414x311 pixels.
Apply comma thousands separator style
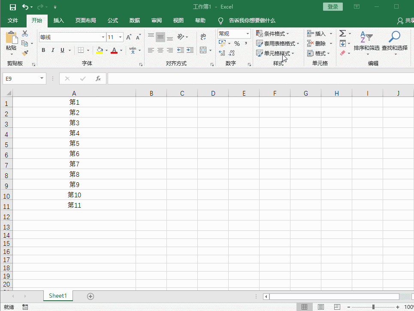(x=246, y=44)
